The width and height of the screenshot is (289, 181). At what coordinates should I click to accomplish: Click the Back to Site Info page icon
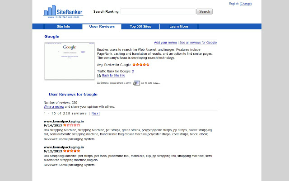coord(99,76)
